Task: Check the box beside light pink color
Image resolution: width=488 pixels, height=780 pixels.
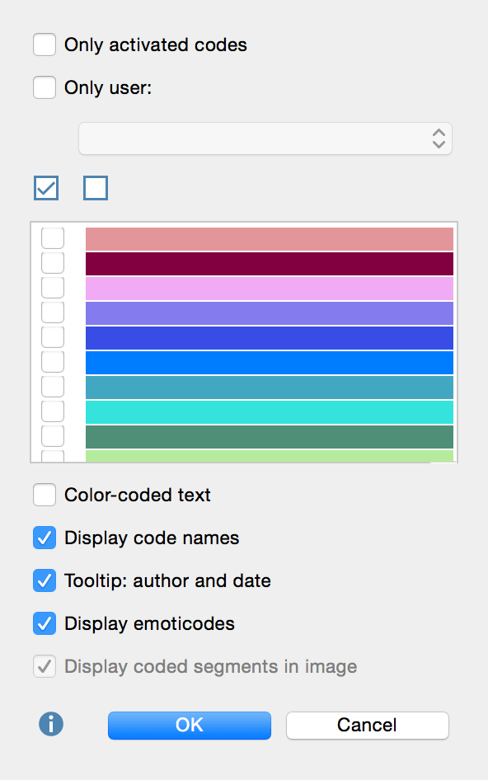Action: tap(53, 288)
